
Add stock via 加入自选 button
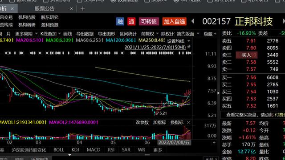click(x=174, y=22)
